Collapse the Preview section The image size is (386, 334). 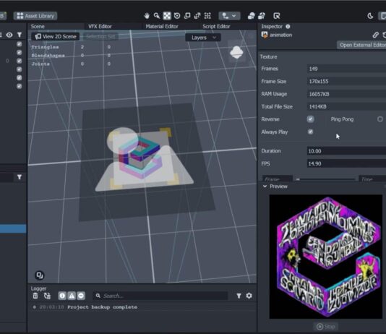click(265, 187)
